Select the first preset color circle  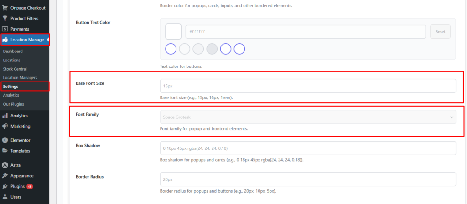pos(171,49)
